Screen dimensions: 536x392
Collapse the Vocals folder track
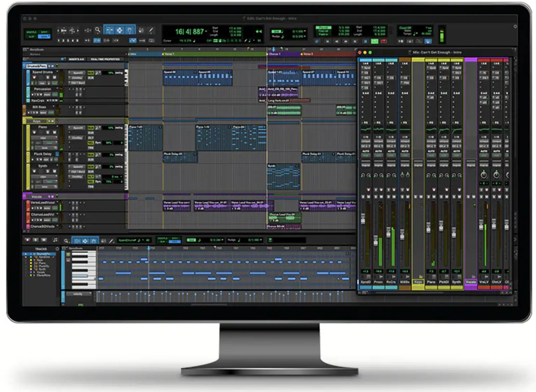coord(24,196)
